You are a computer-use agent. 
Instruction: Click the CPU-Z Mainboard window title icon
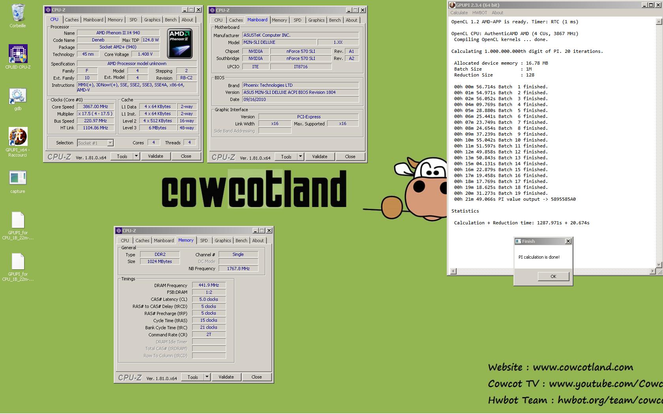pos(212,10)
